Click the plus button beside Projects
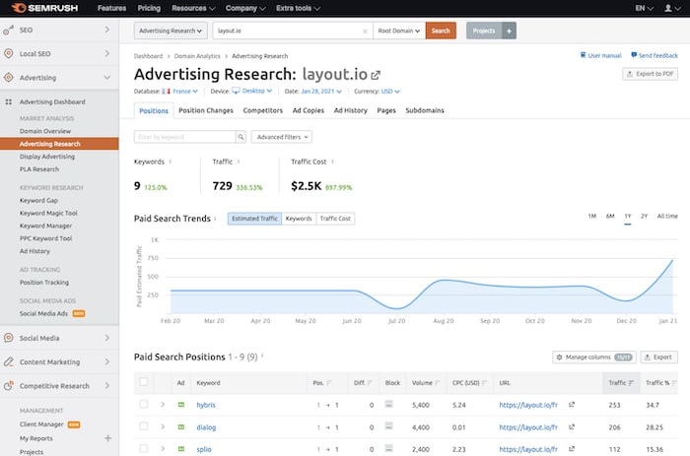This screenshot has width=690, height=456. [509, 31]
